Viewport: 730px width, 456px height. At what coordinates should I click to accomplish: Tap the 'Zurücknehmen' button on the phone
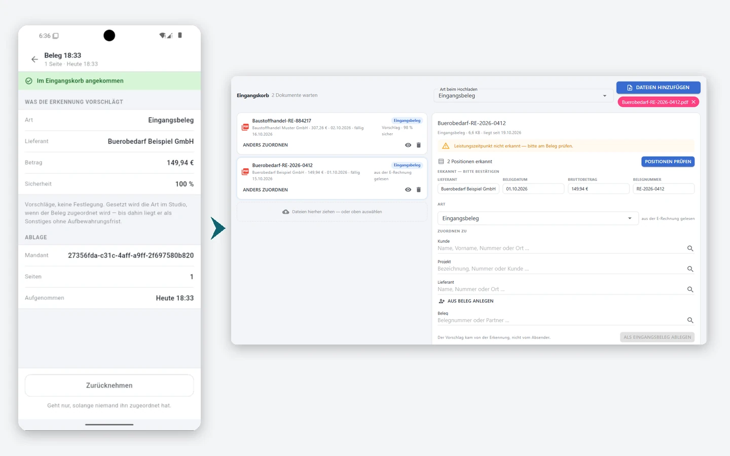pos(109,386)
